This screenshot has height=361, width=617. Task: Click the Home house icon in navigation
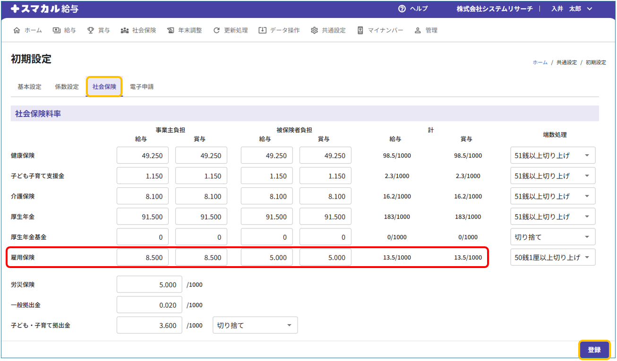click(17, 30)
